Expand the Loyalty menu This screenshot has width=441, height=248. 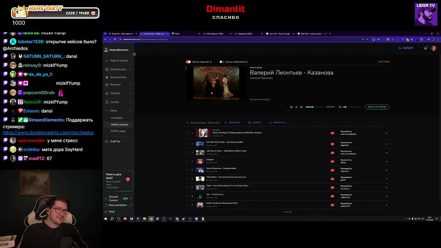[x=119, y=102]
